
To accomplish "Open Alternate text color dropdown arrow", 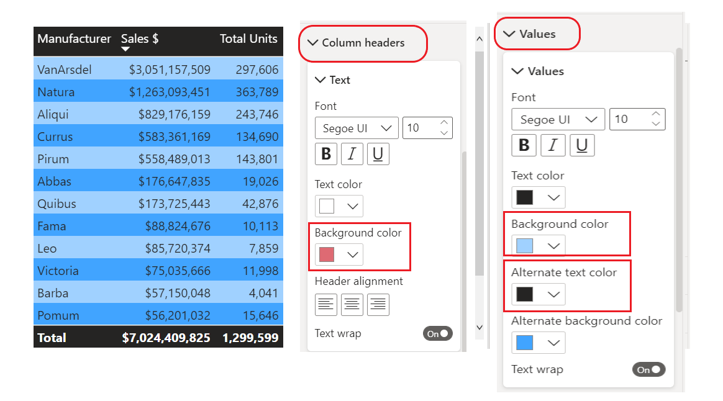I will (x=553, y=294).
